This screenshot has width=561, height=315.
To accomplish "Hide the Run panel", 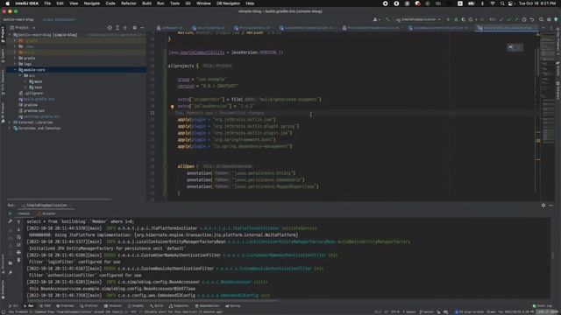I will click(x=551, y=206).
